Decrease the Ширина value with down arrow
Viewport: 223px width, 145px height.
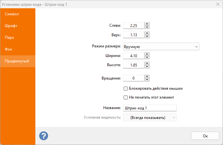click(147, 58)
